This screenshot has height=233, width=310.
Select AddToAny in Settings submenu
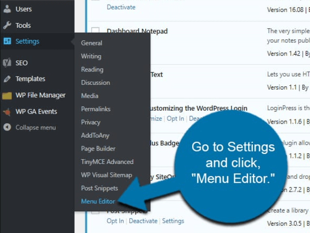click(95, 136)
